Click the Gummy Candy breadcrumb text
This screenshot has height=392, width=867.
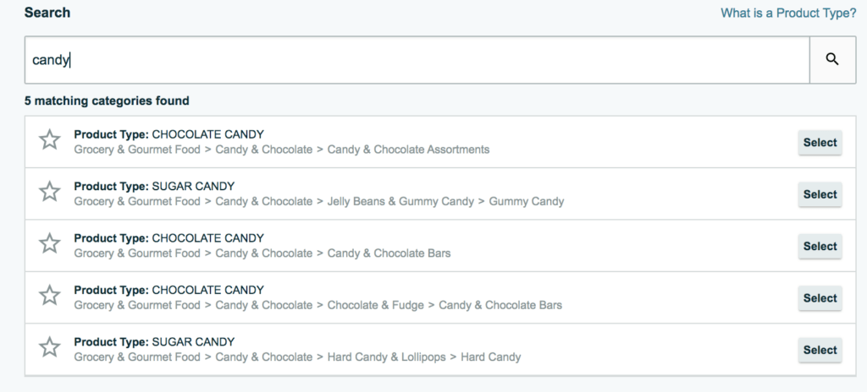[x=527, y=202]
